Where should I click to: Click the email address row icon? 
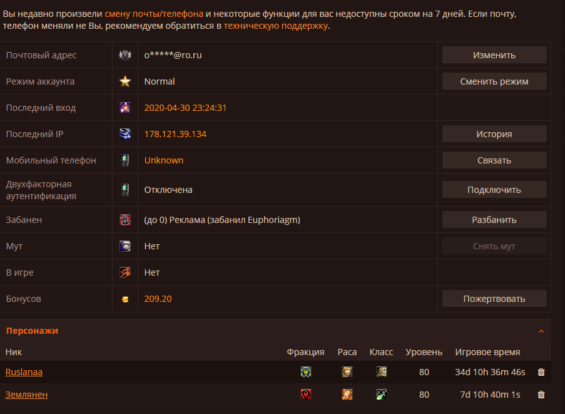[x=125, y=55]
